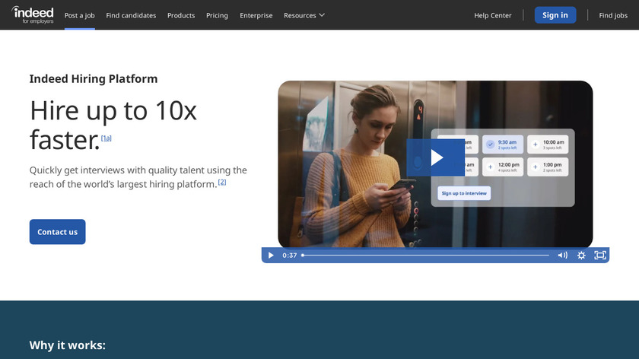This screenshot has height=359, width=639.
Task: Click the 0:37 video time display
Action: [x=289, y=256]
